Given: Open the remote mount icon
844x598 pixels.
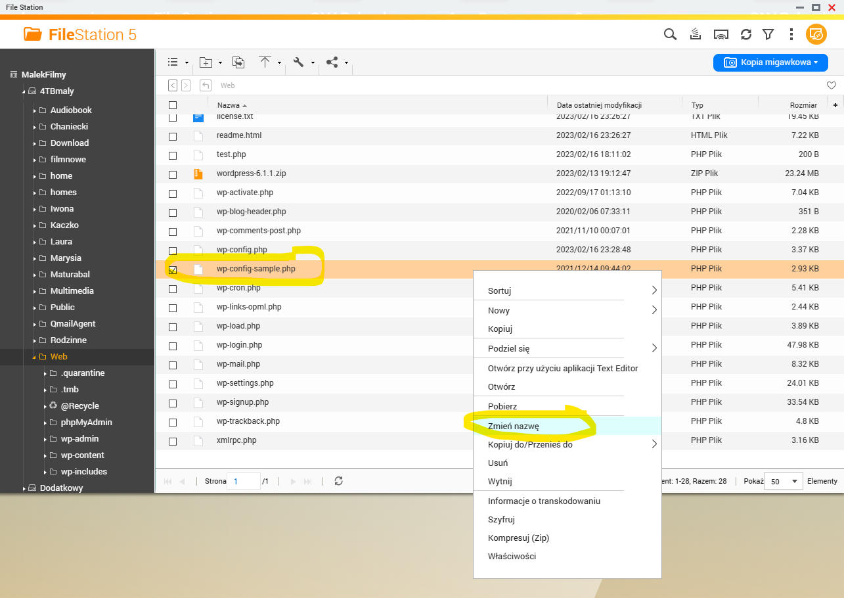Looking at the screenshot, I should point(721,34).
